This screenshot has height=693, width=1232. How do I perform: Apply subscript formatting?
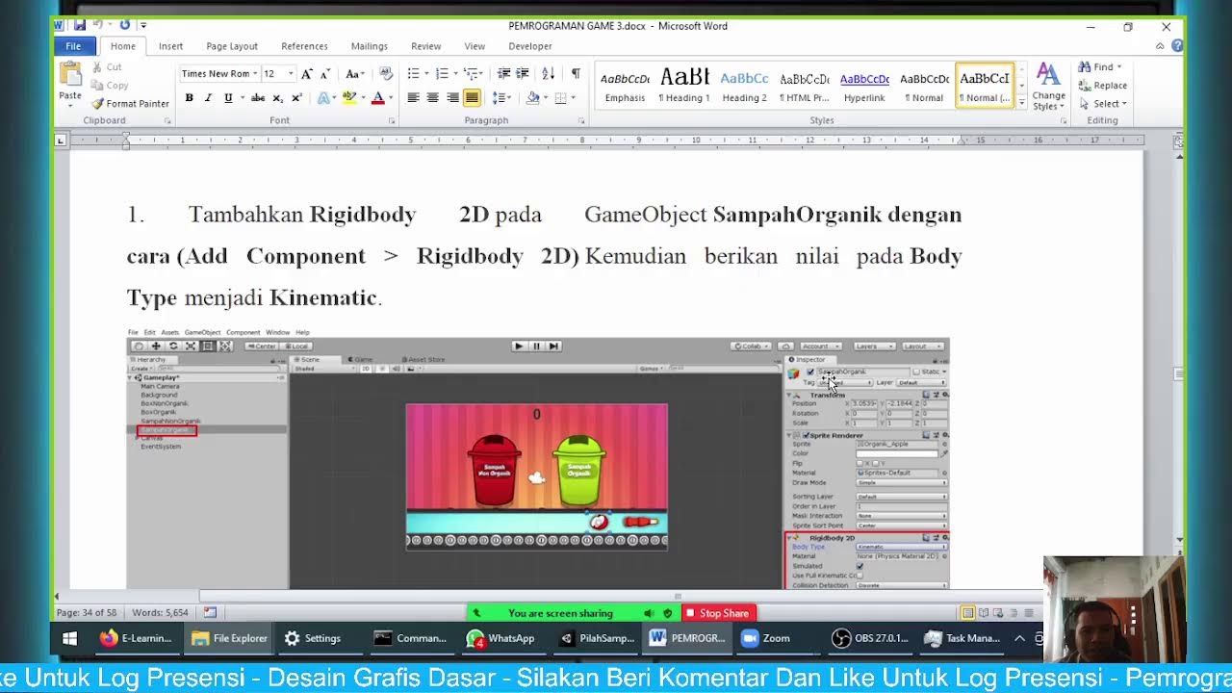coord(278,98)
